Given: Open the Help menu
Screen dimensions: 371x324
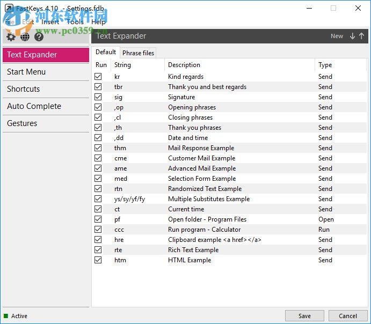Looking at the screenshot, I should point(98,22).
